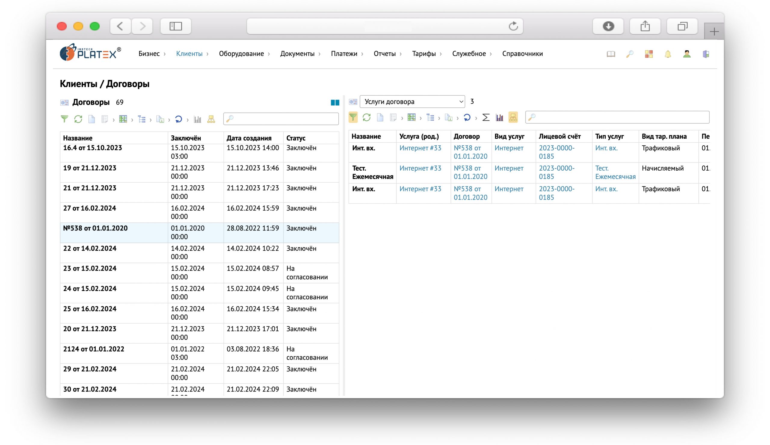The width and height of the screenshot is (770, 445).
Task: Click the export document icon in Договоры toolbar
Action: pyautogui.click(x=160, y=119)
